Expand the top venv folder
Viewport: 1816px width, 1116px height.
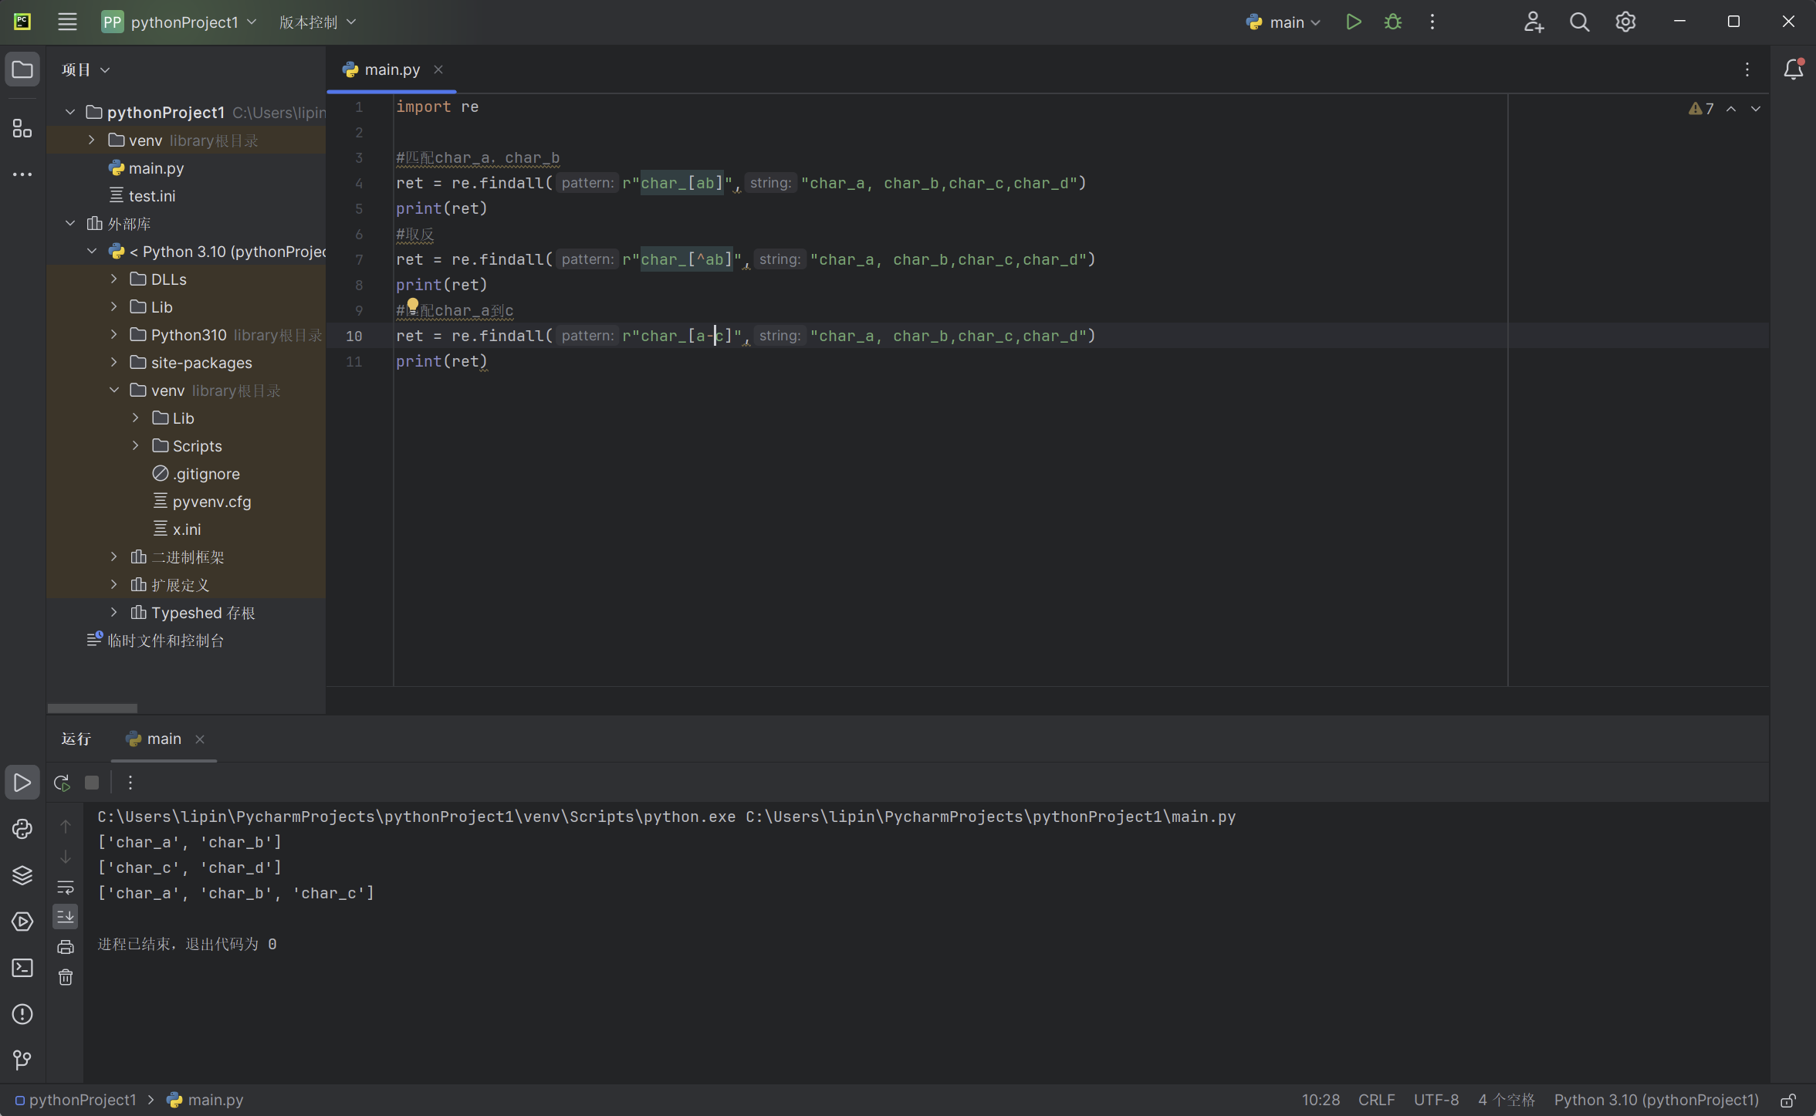click(x=92, y=140)
